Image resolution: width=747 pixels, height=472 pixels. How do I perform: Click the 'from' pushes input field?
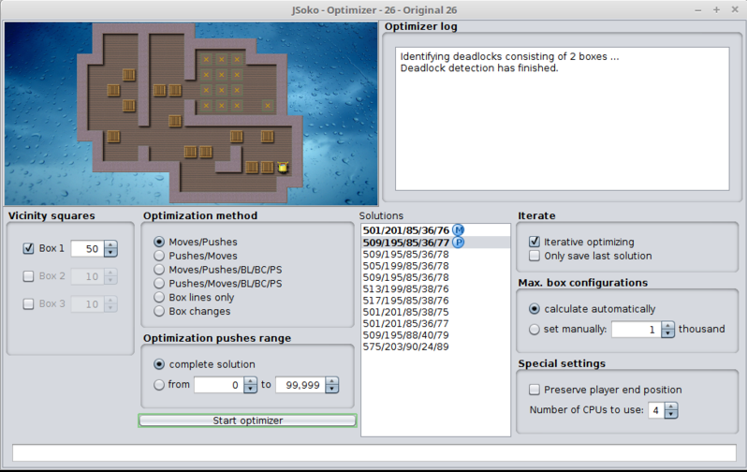[219, 385]
